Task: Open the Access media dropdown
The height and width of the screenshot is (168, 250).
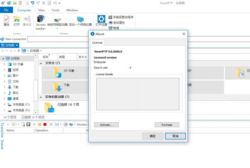Action: 41,22
